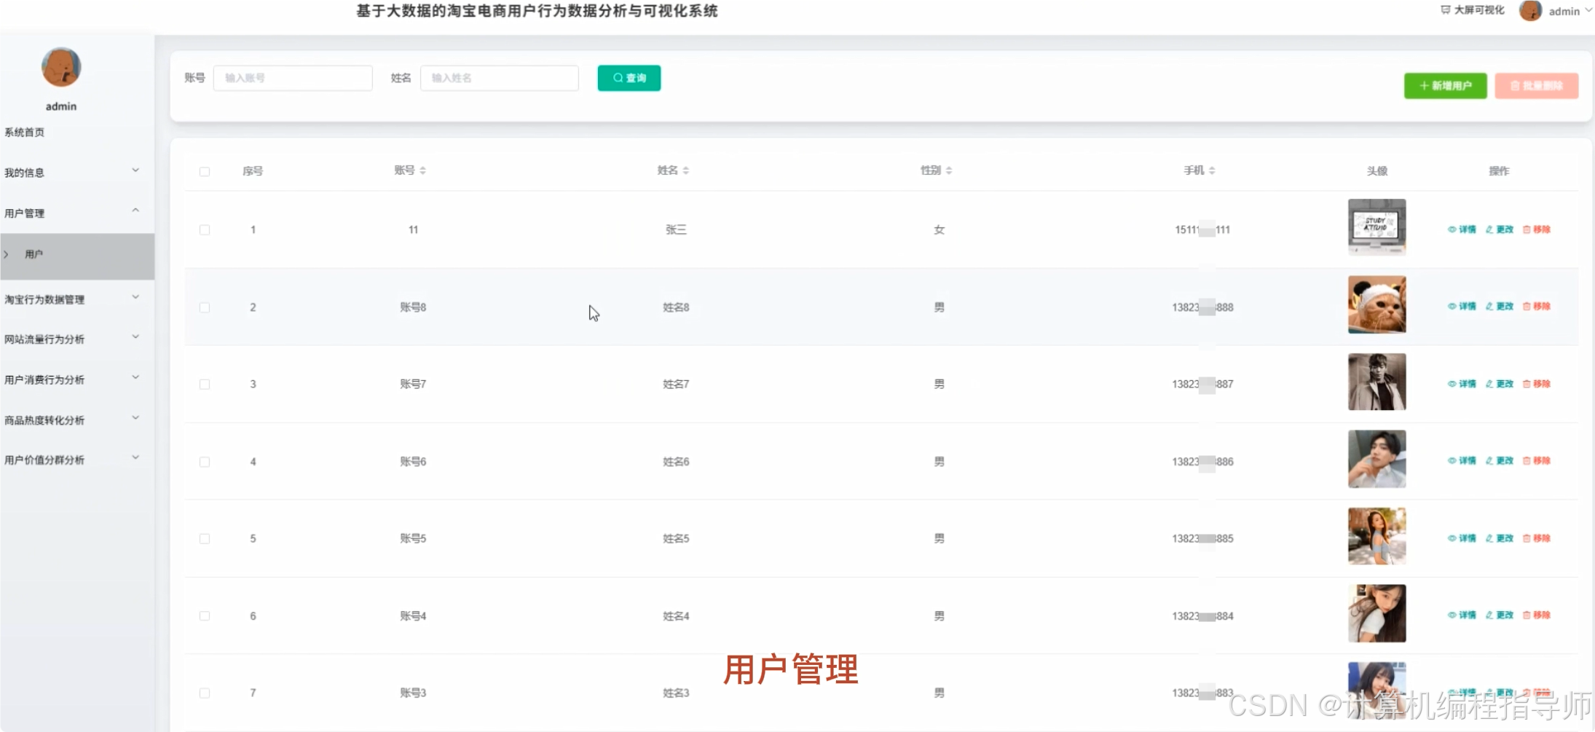Select the 用户 submenu item
Image resolution: width=1595 pixels, height=732 pixels.
point(77,255)
